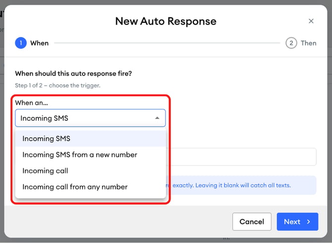Select step 1 When circle
Image resolution: width=332 pixels, height=243 pixels.
point(21,43)
